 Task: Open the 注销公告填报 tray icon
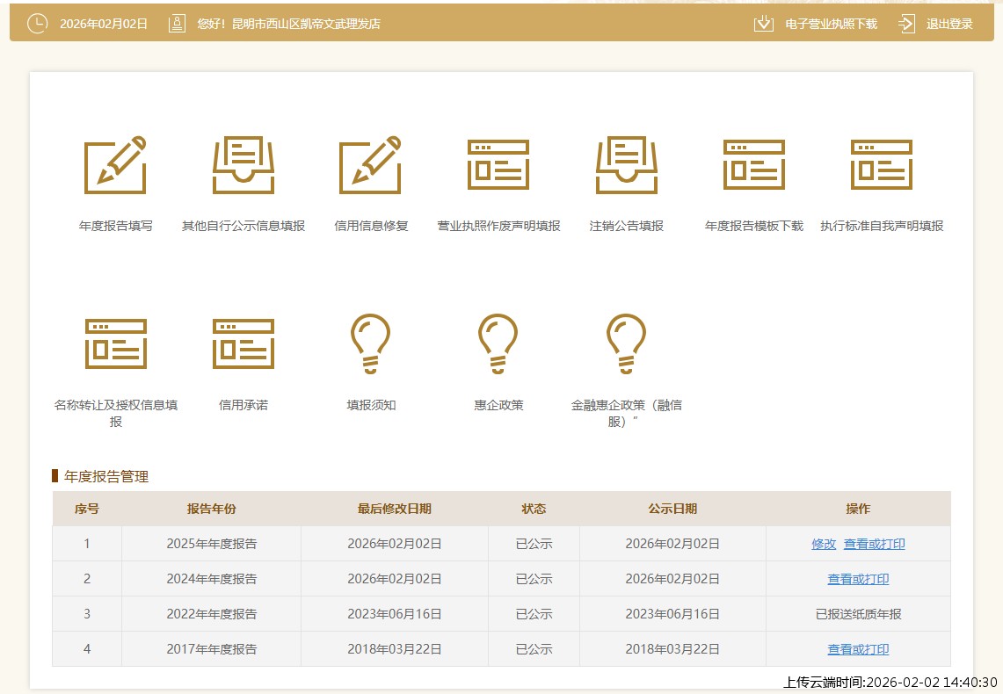coord(626,166)
